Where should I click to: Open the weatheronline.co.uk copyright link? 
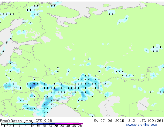(142, 125)
